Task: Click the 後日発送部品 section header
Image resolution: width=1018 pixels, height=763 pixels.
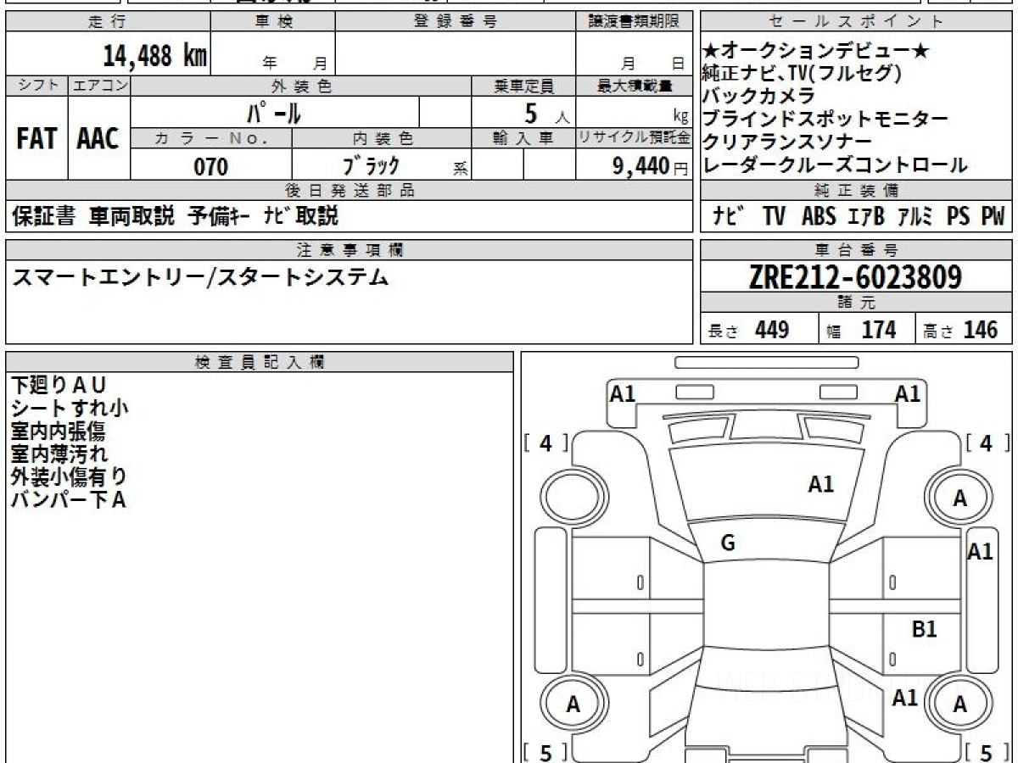Action: point(350,191)
